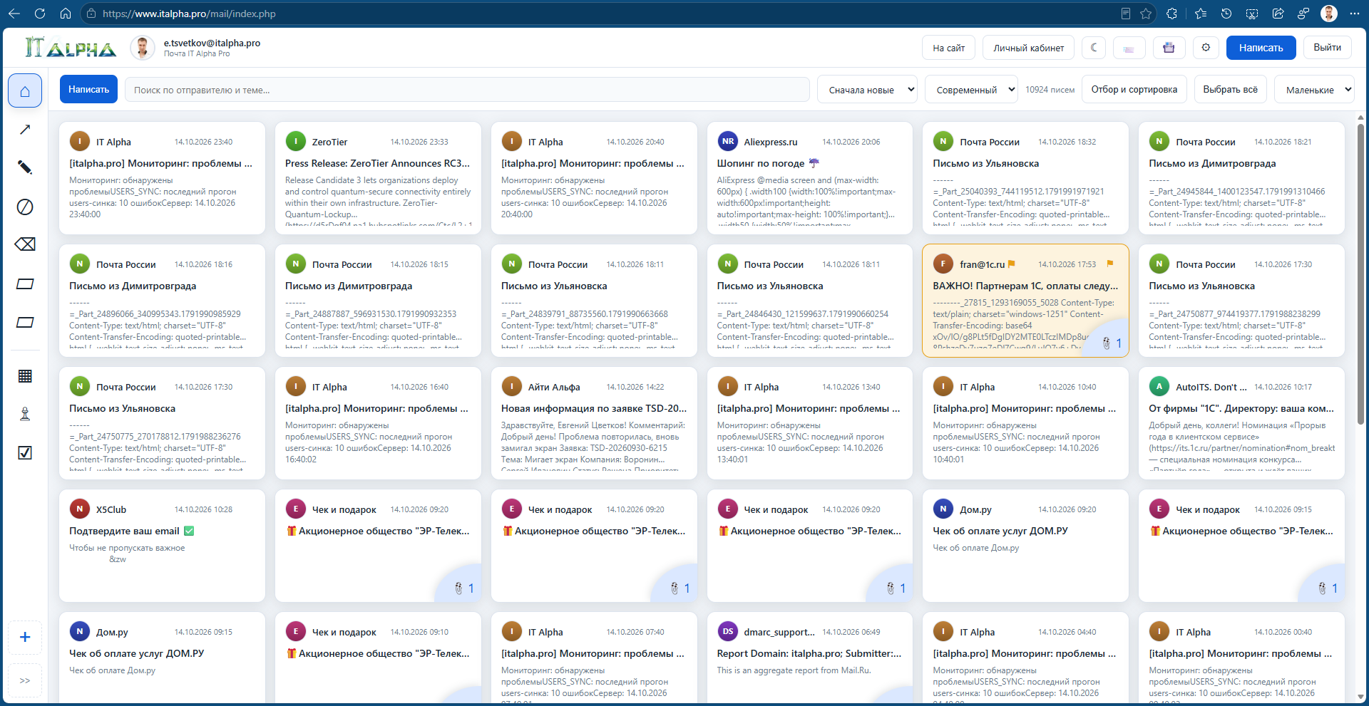Click the purple mailbox icon in header
The image size is (1369, 706).
[x=1169, y=48]
